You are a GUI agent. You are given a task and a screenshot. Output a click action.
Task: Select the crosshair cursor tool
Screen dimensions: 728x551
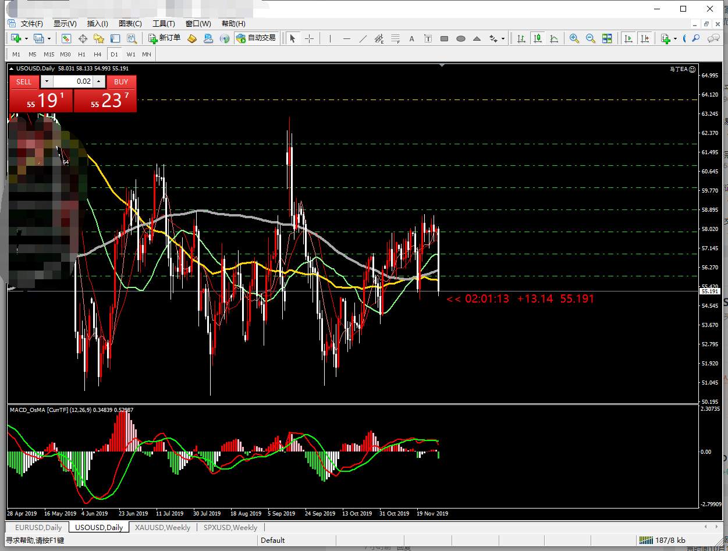(x=309, y=38)
